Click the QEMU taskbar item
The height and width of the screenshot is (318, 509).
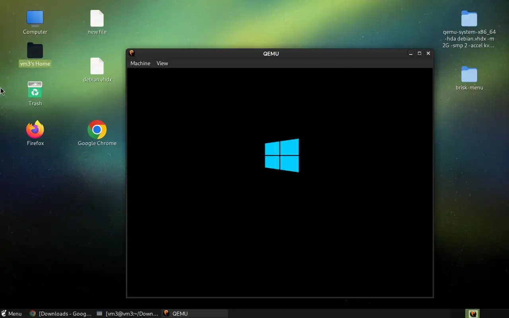point(195,314)
